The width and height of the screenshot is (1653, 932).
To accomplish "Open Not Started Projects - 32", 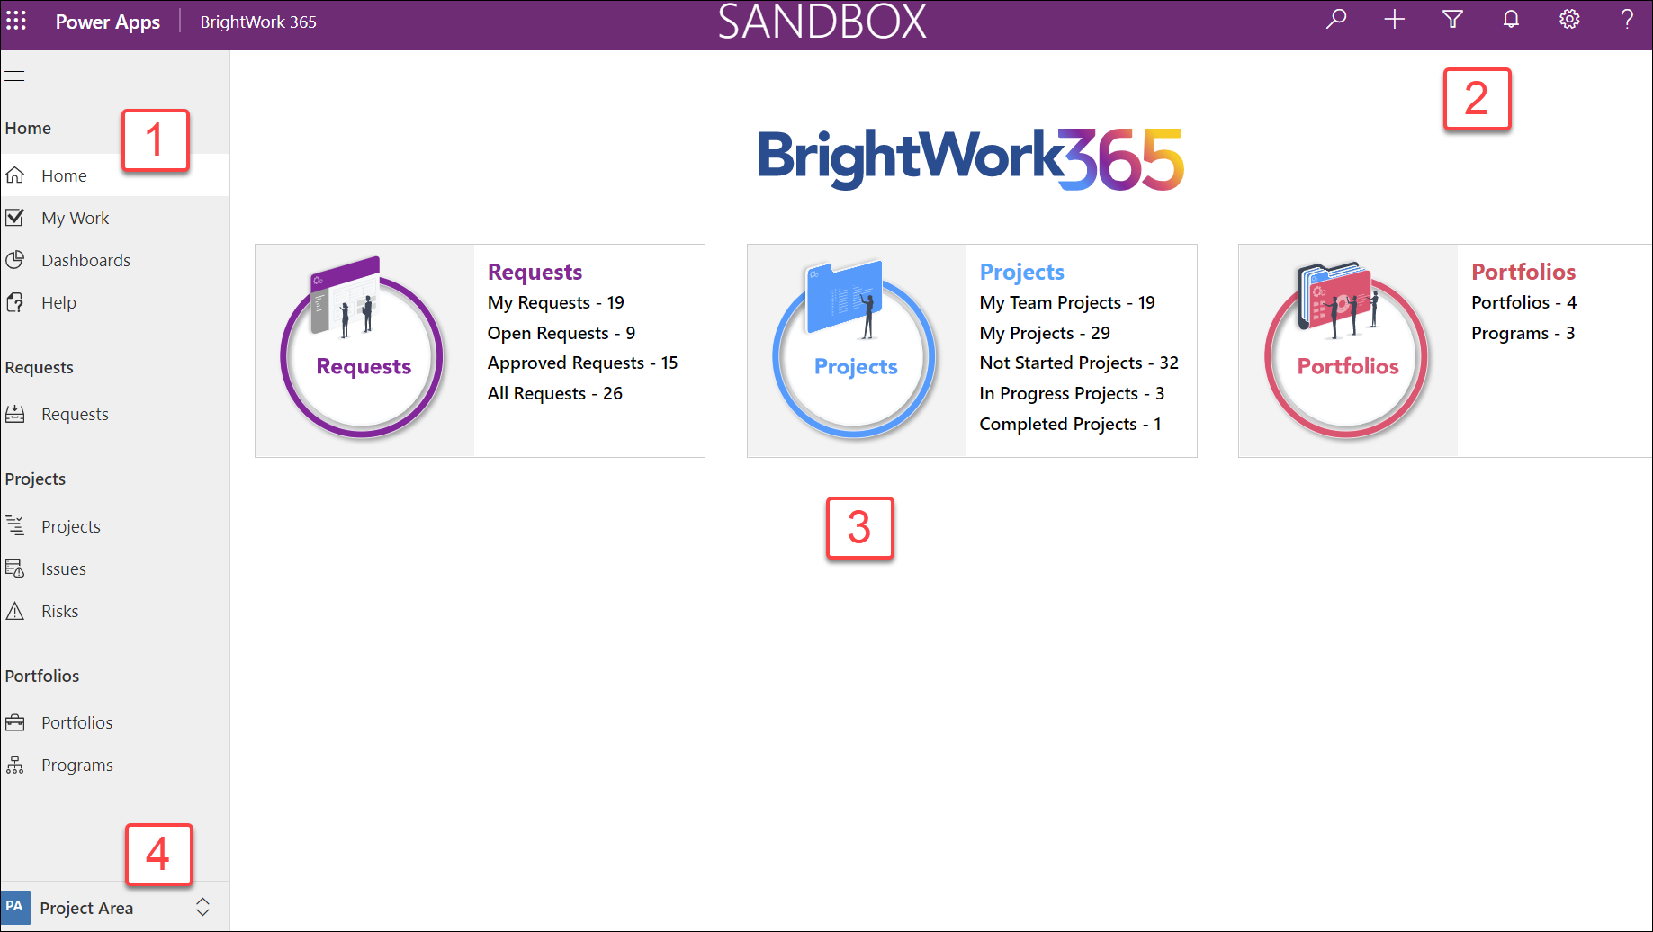I will coord(1078,363).
